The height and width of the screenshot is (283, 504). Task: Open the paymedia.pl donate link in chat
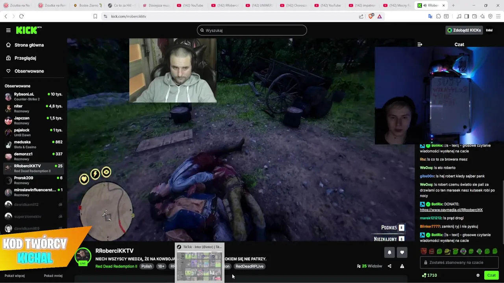coord(451,210)
